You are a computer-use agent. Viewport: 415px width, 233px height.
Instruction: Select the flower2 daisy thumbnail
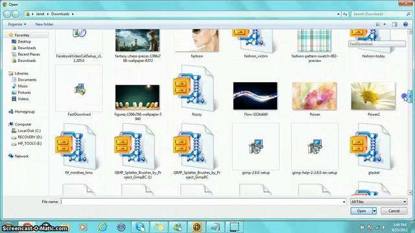click(373, 96)
